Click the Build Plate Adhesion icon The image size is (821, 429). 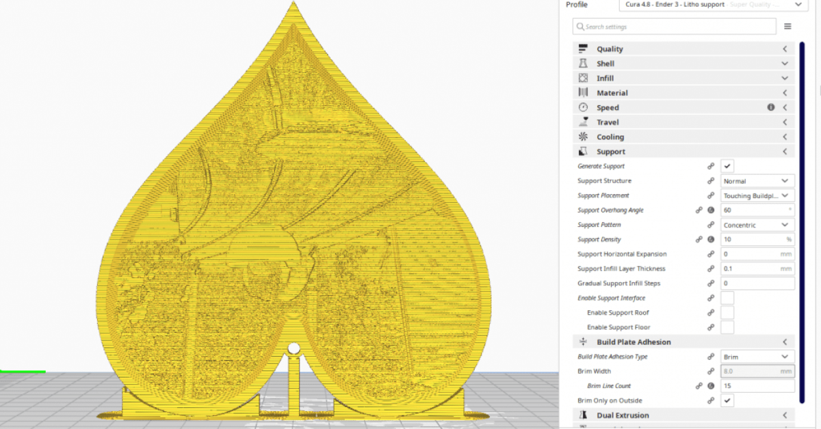coord(583,342)
